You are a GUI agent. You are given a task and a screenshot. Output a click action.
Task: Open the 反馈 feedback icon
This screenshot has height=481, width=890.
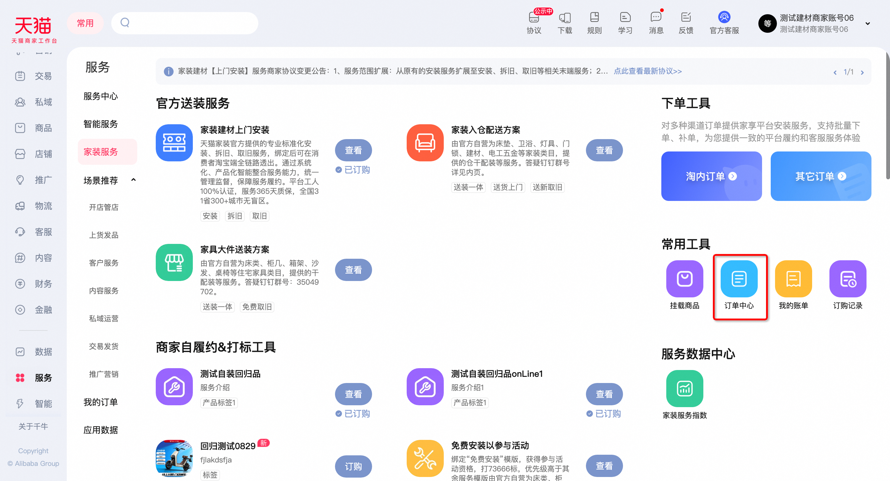tap(686, 23)
